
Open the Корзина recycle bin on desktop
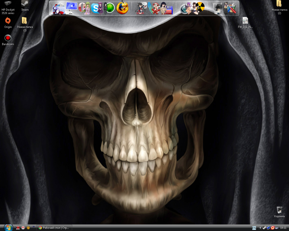[x=279, y=212]
